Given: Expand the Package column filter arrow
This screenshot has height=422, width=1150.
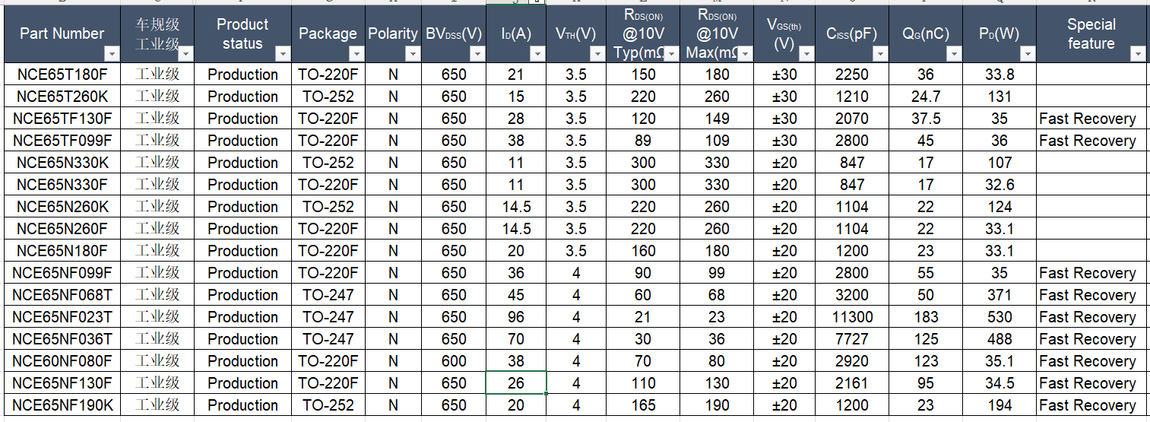Looking at the screenshot, I should (356, 54).
